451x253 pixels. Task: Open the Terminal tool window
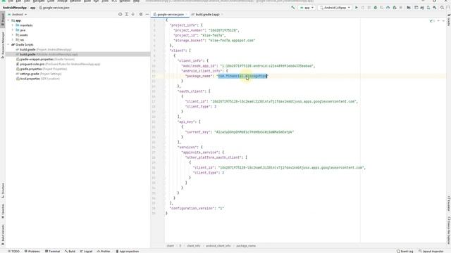pos(52,251)
